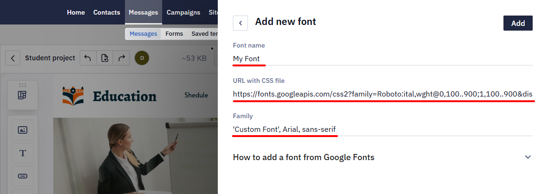
Task: Open the Contacts menu
Action: (107, 12)
